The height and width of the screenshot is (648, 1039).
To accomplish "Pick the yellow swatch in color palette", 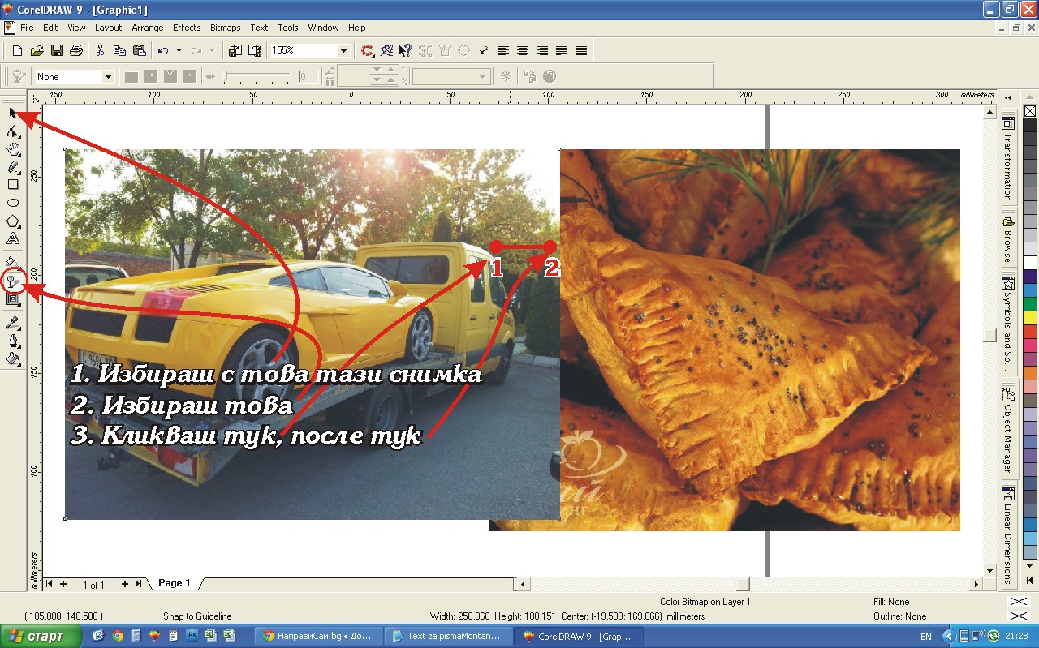I will click(x=1029, y=317).
